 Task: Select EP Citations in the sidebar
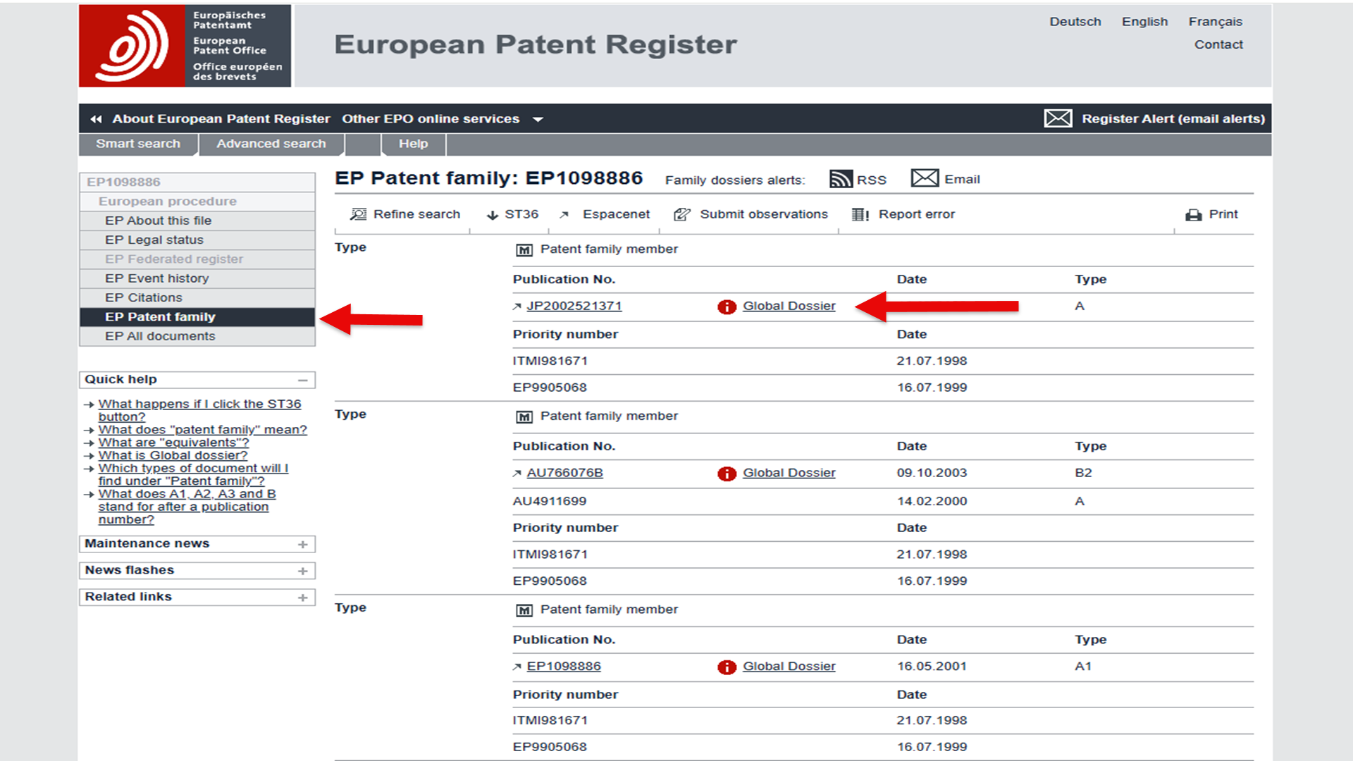(144, 297)
